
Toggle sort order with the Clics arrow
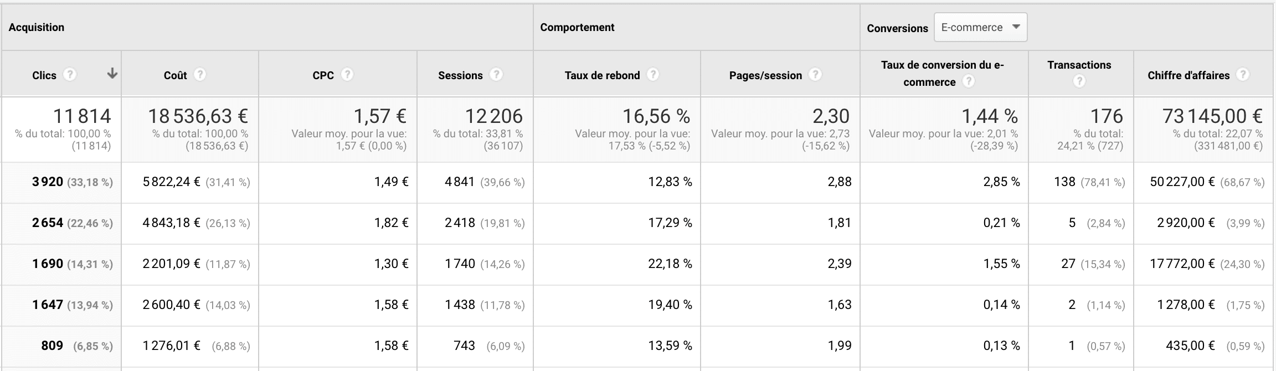112,74
